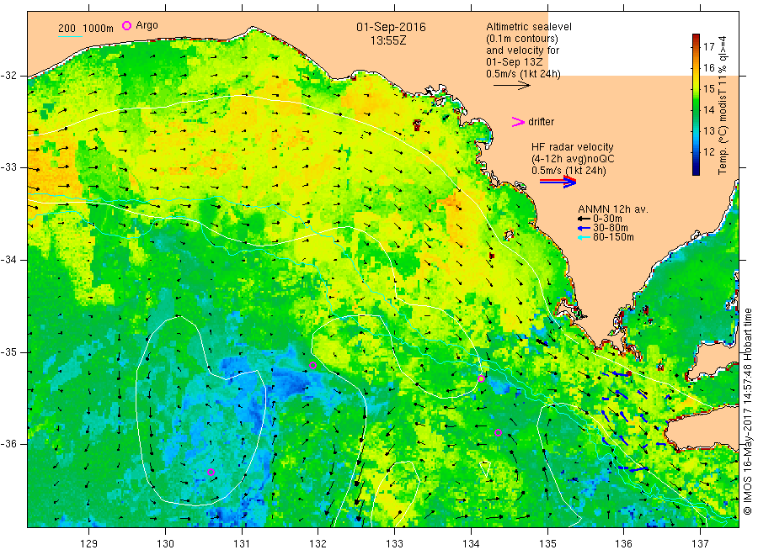Select Argo float marker near 130.6E 36.3S

(x=211, y=472)
